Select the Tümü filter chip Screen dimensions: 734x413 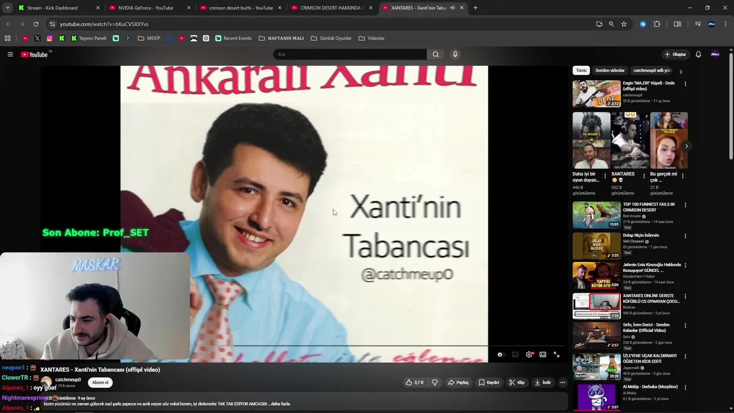point(581,71)
